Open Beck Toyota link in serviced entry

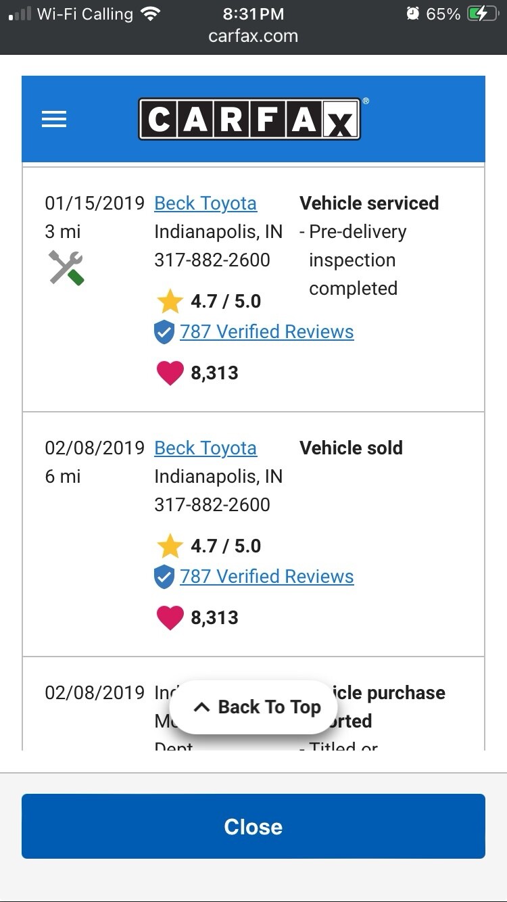coord(206,204)
